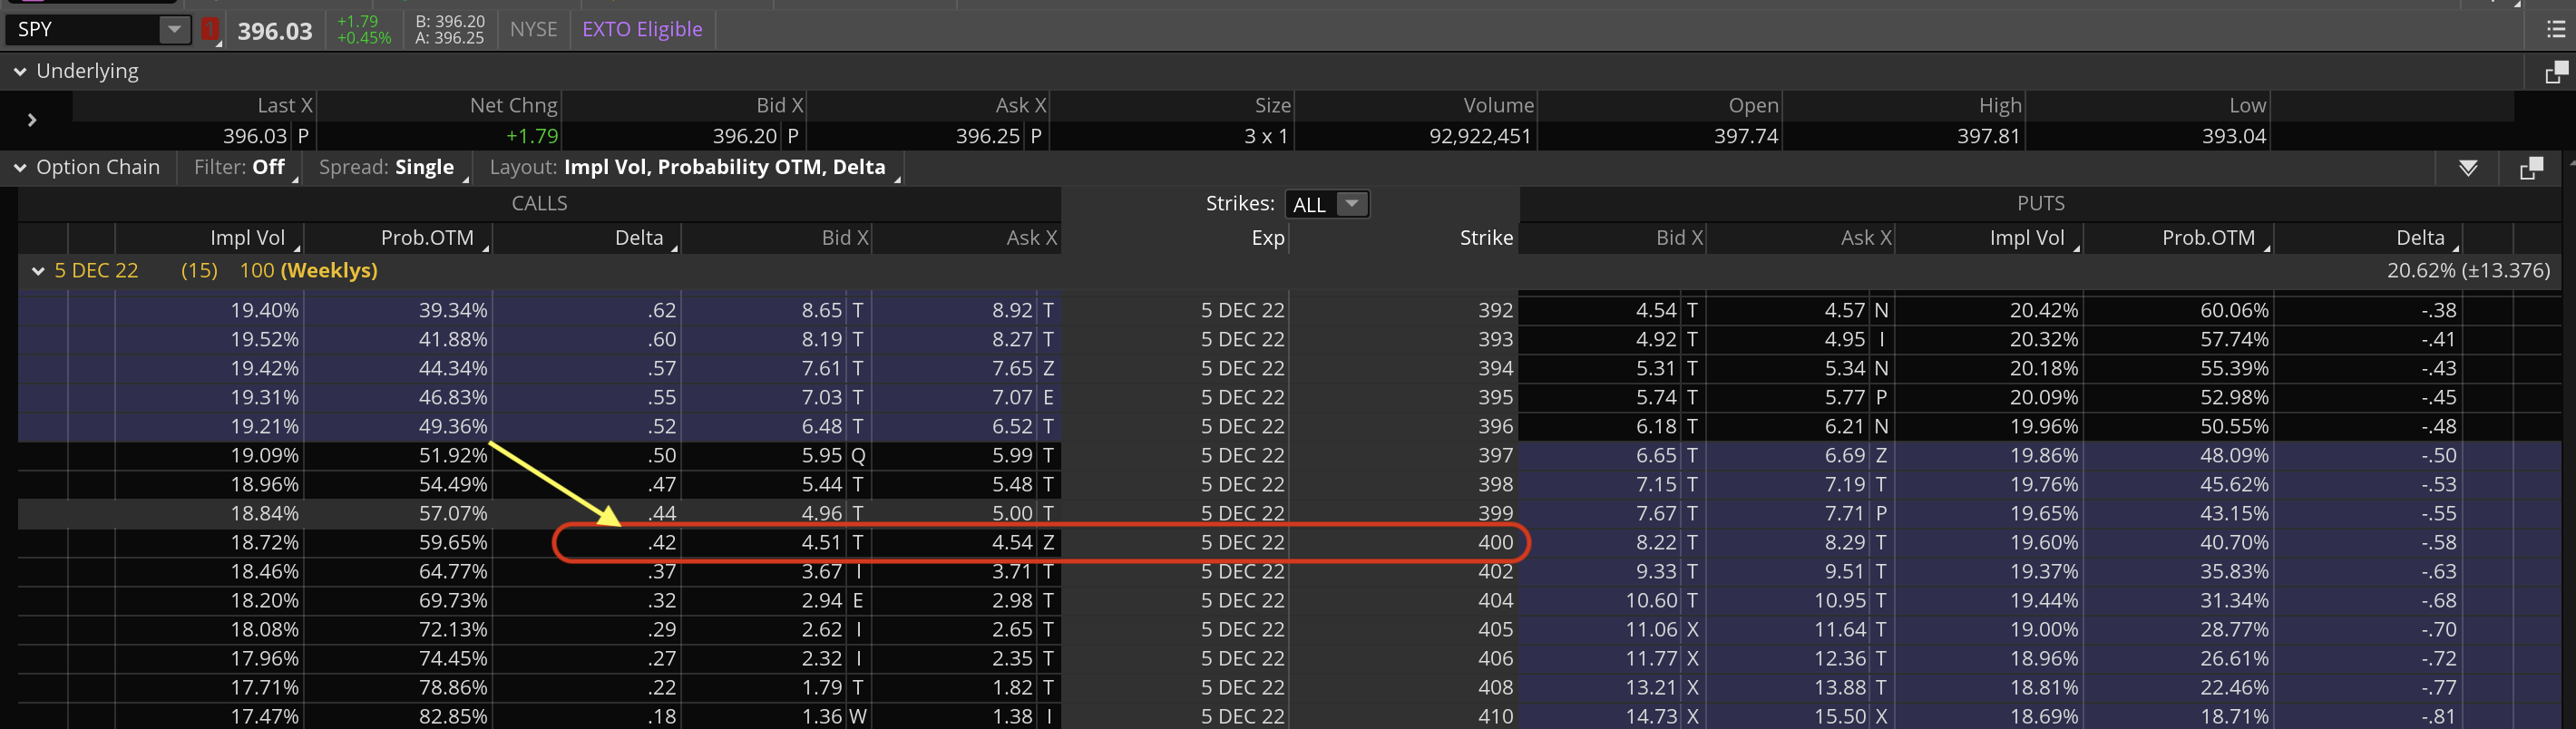Screen dimensions: 2576x729
Task: Collapse the 5 DEC 22 expiration row
Action: [38, 271]
